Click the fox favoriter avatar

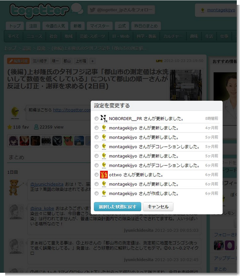tap(68, 141)
